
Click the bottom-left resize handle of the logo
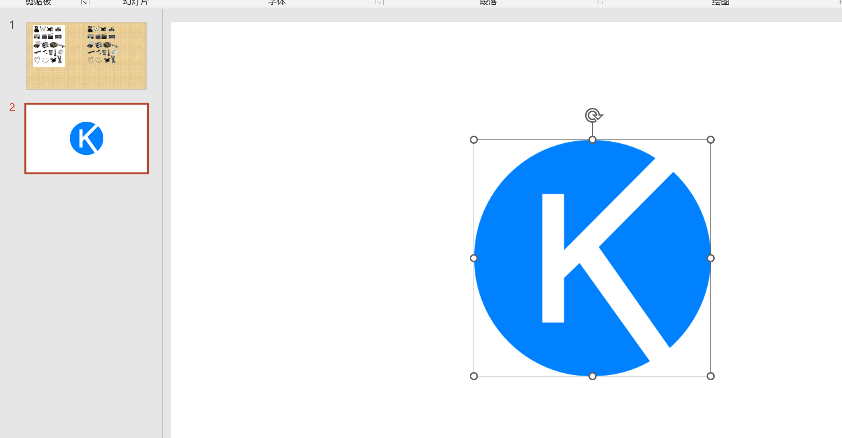(474, 376)
